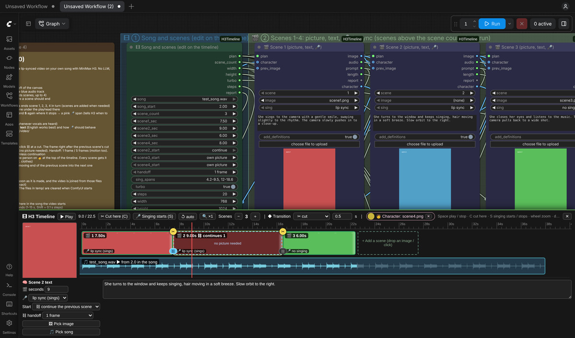Screen dimensions: 575x338
Task: Select the Unsaved Workflow (2) tab
Action: [92, 7]
